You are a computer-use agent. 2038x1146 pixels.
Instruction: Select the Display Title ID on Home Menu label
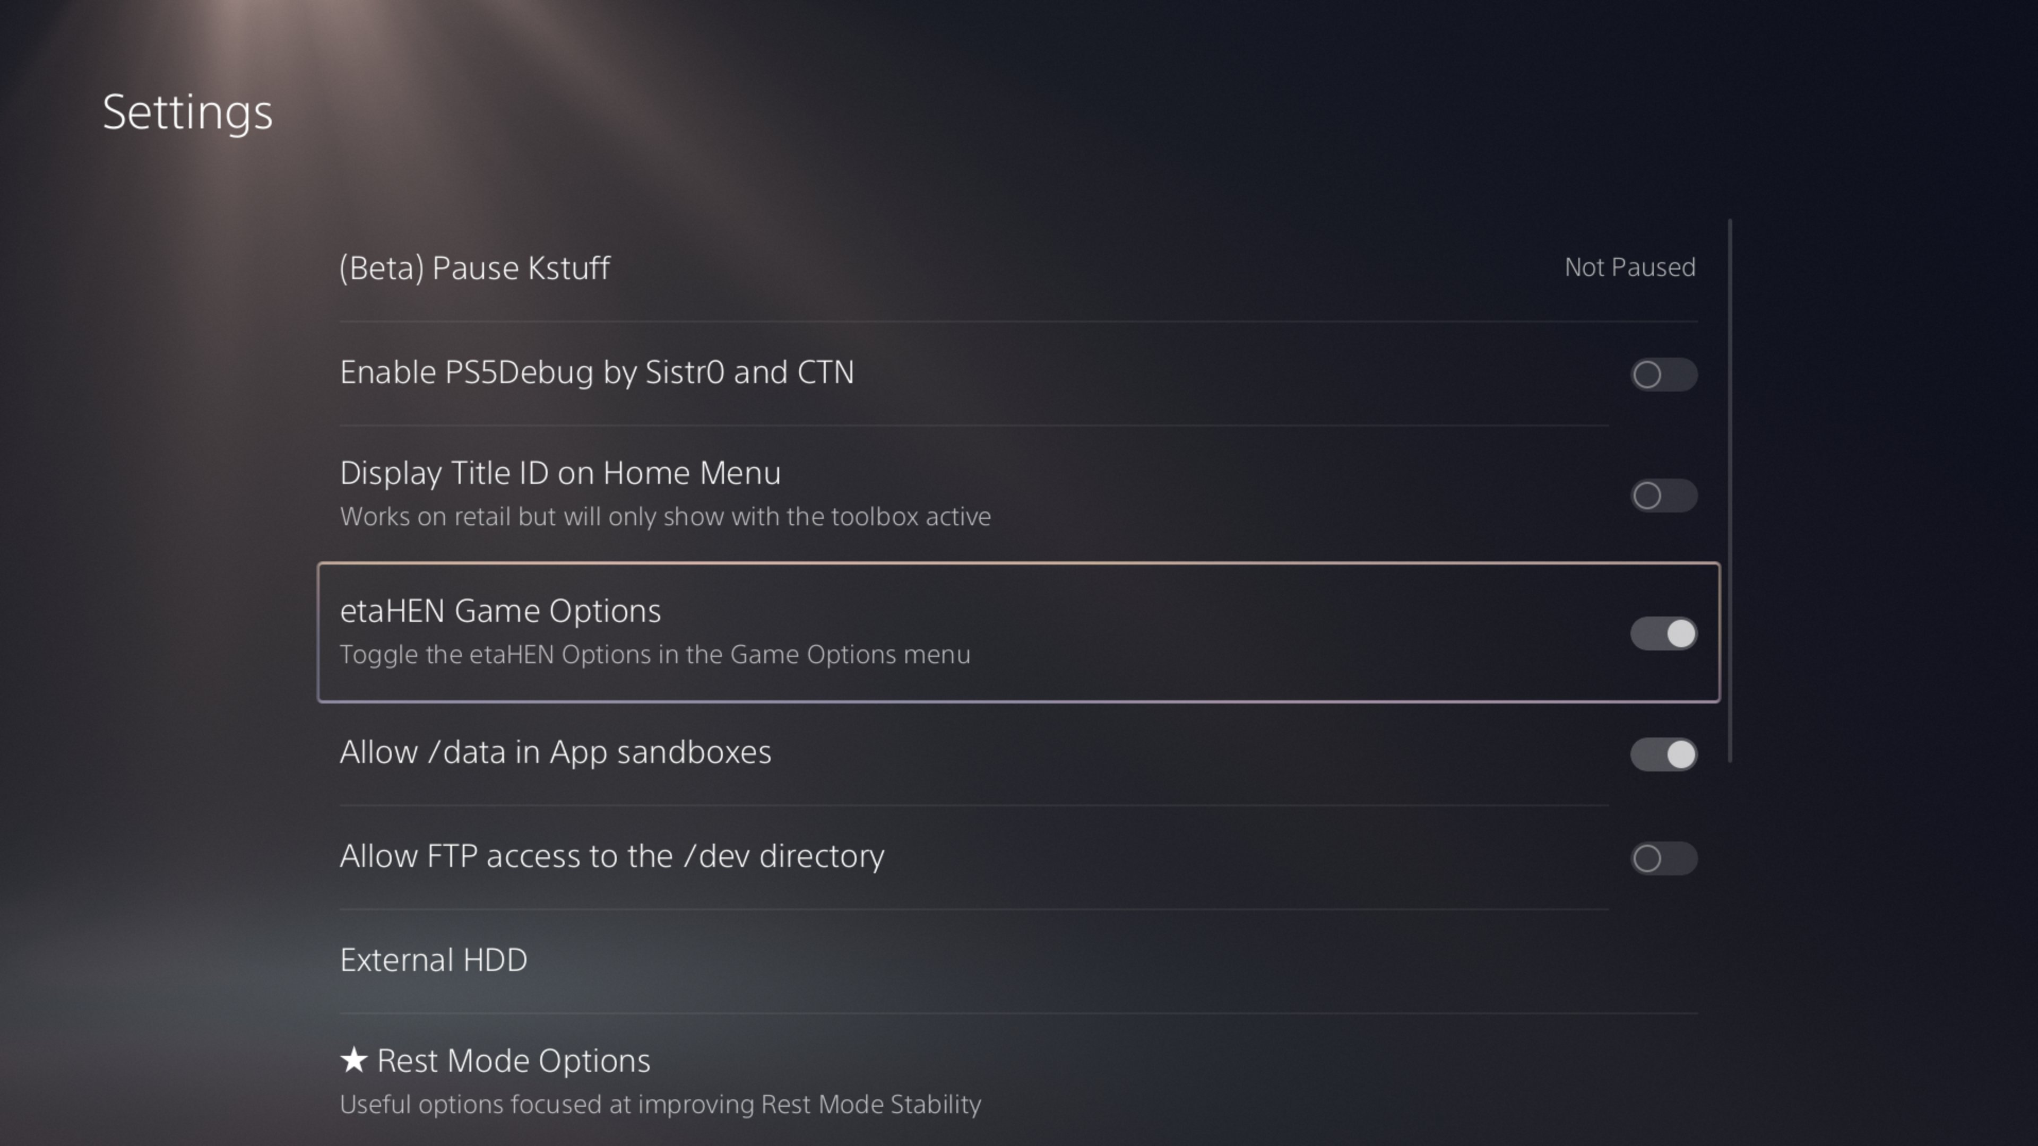pyautogui.click(x=560, y=473)
